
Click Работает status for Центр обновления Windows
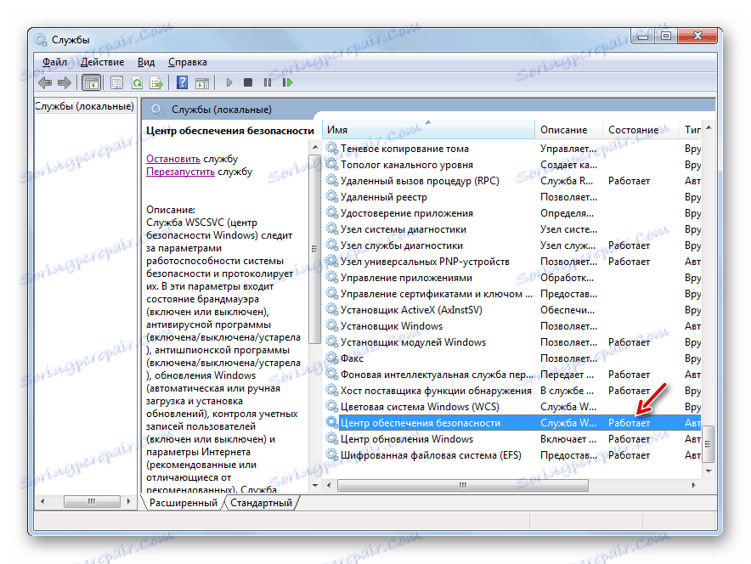pyautogui.click(x=629, y=439)
